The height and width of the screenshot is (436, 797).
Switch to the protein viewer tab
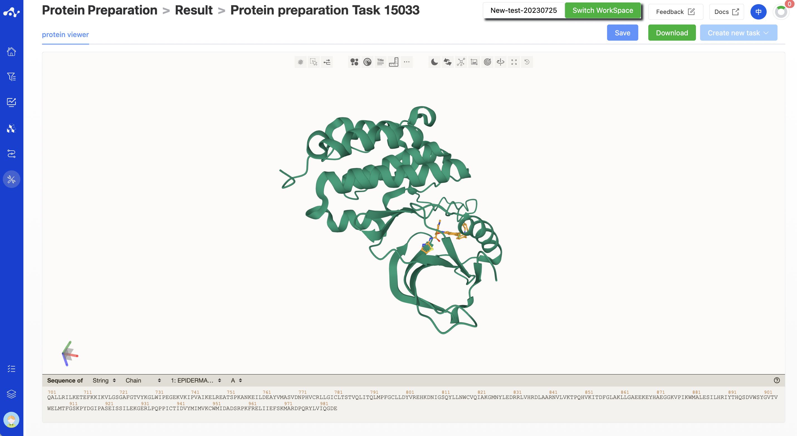(65, 35)
